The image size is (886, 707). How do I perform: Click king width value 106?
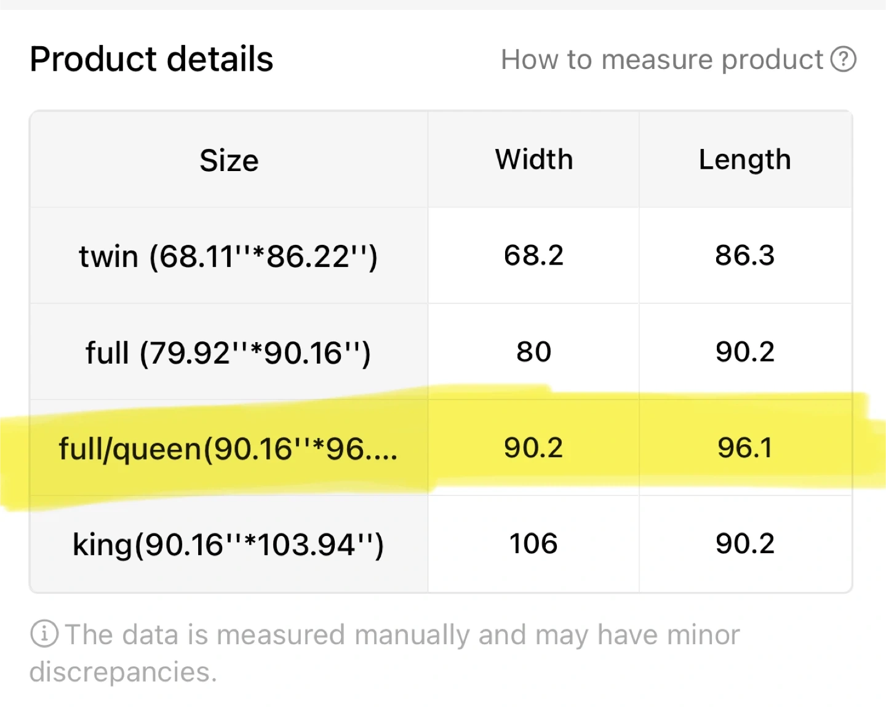click(533, 544)
